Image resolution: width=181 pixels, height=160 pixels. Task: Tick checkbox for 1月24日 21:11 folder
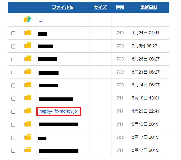(x=13, y=33)
